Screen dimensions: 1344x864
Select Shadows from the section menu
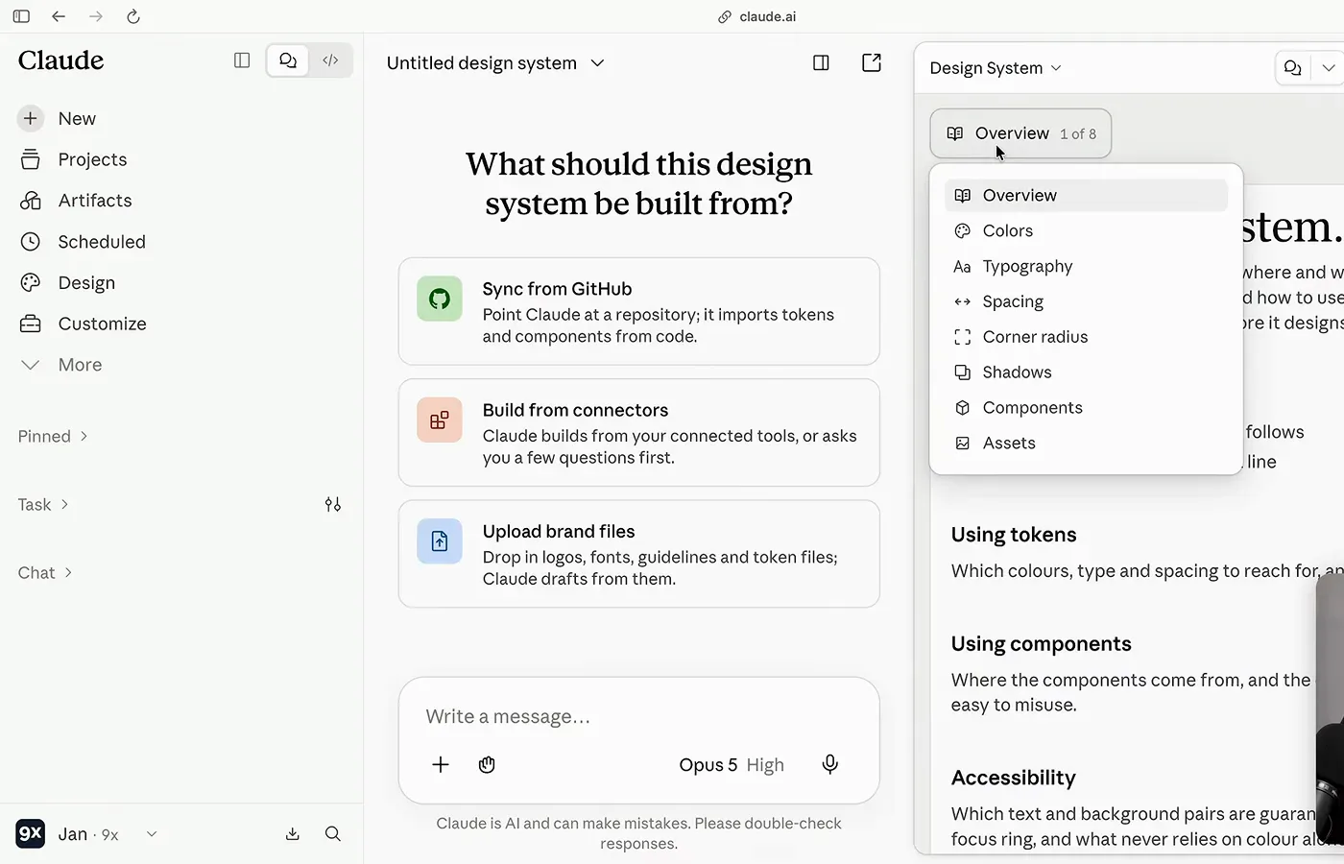point(1086,372)
